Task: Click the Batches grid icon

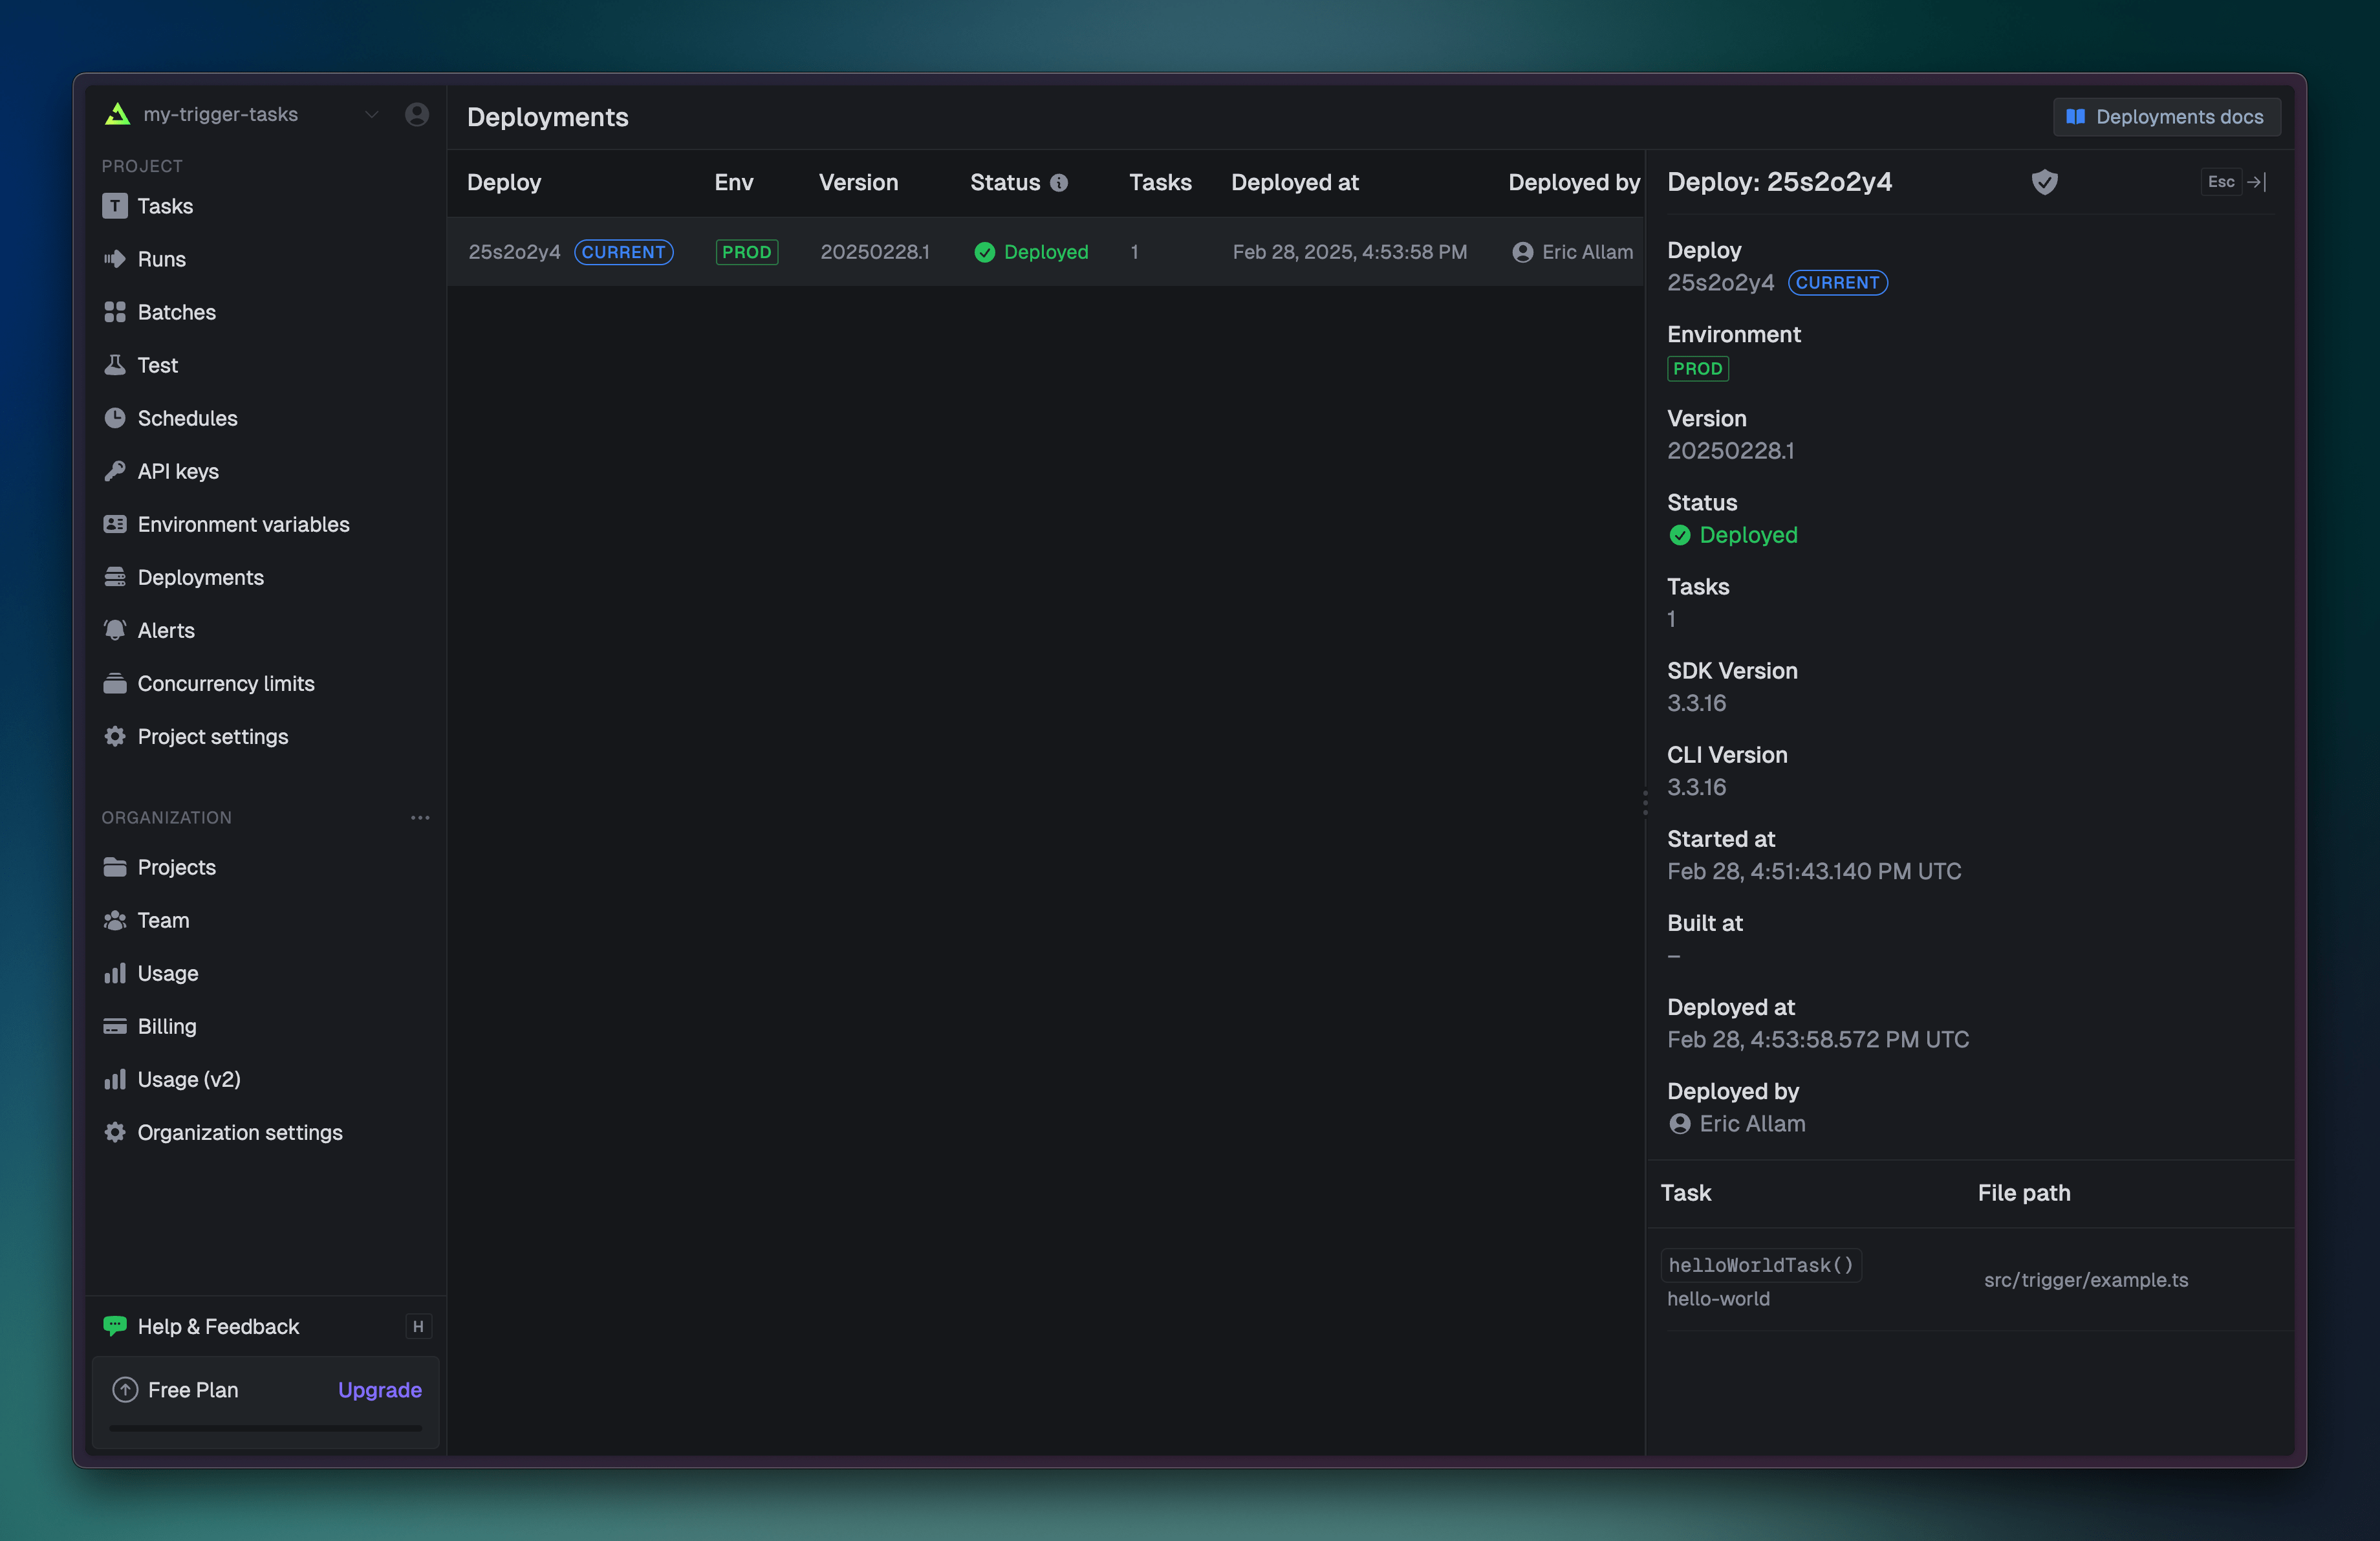Action: point(116,312)
